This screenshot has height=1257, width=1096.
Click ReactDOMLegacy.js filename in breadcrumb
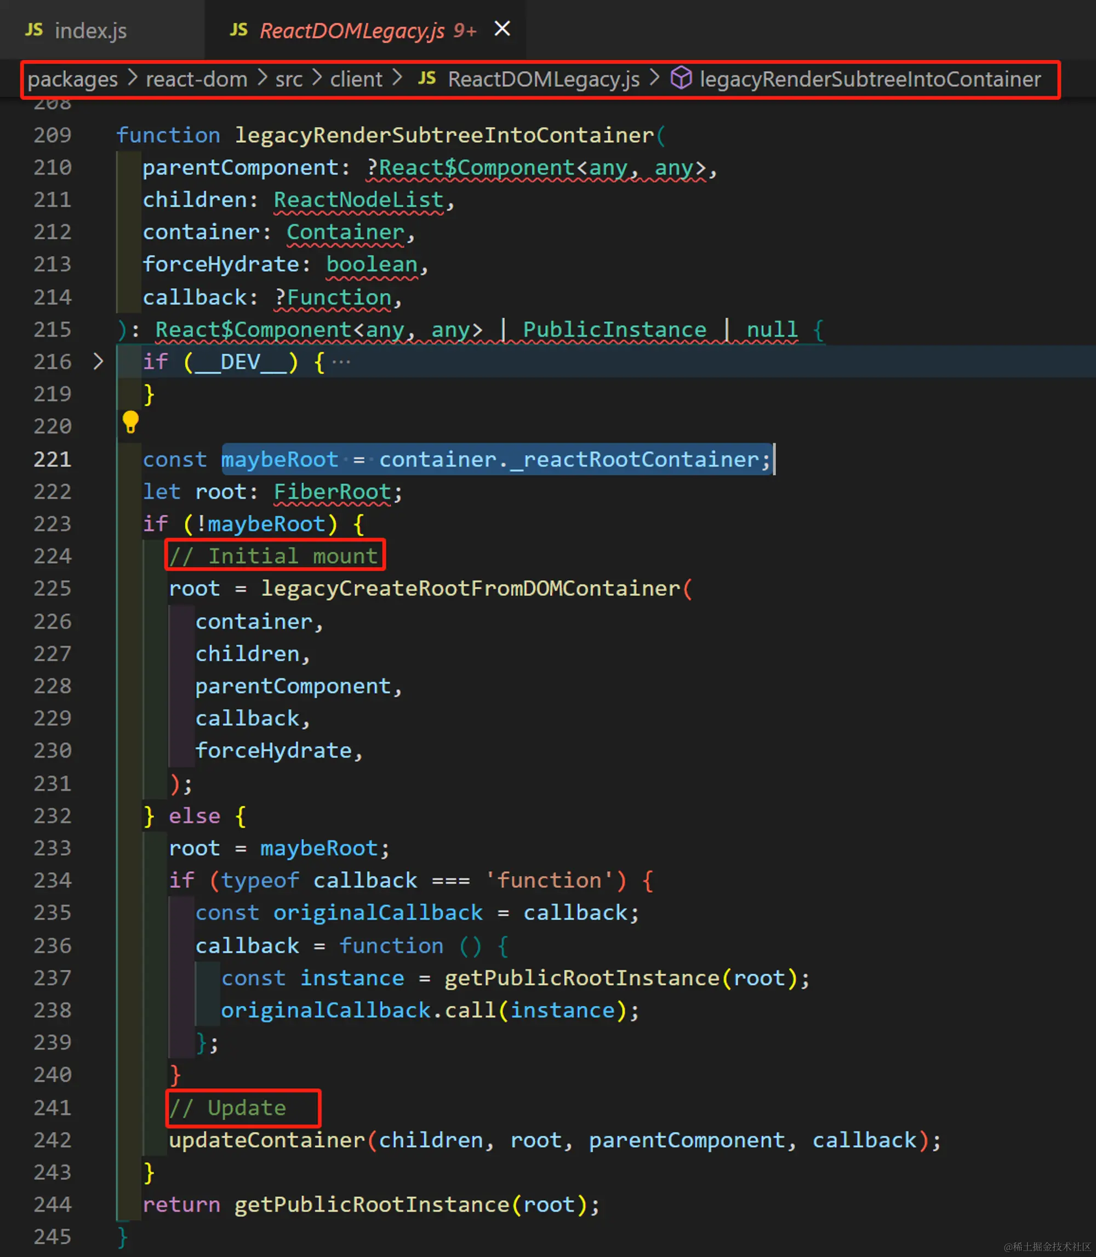[x=543, y=79]
